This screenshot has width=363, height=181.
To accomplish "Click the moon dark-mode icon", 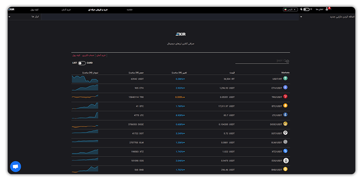I will pyautogui.click(x=301, y=9).
